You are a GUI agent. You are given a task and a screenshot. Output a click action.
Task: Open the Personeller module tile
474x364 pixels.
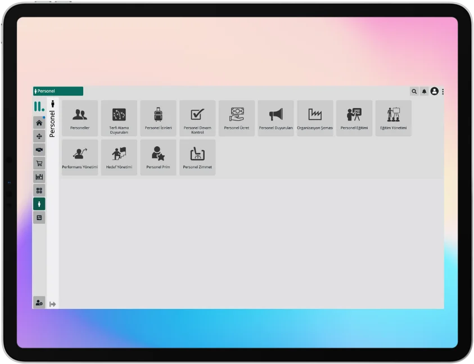[80, 118]
